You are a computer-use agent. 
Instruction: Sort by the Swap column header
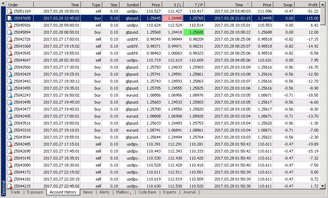click(x=284, y=5)
